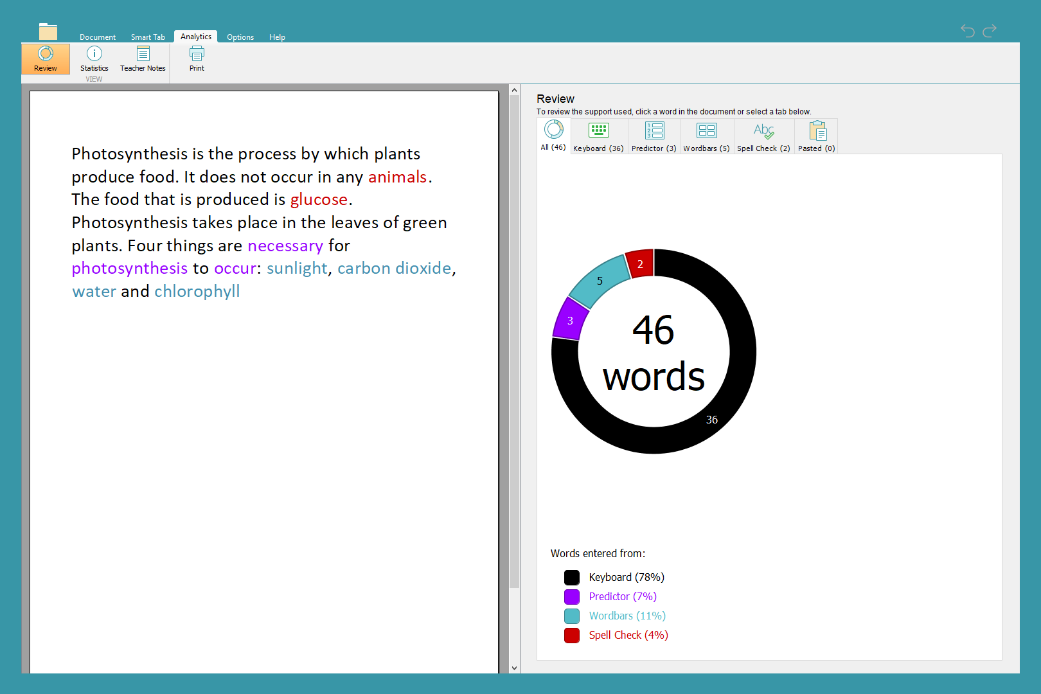The image size is (1041, 694).
Task: Select the Predictor (3) review tab
Action: [x=654, y=137]
